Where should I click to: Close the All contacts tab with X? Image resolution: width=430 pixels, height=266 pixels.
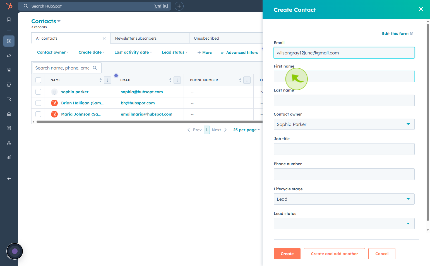point(104,39)
